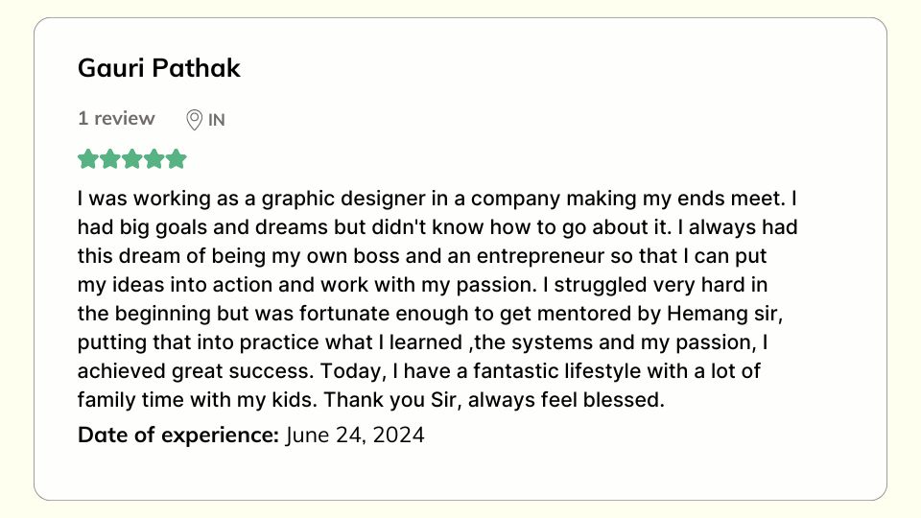
Task: Click the last star in the rating
Action: click(177, 159)
